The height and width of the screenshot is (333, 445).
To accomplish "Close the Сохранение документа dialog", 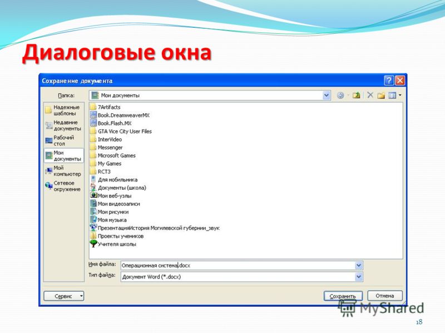I will click(400, 80).
